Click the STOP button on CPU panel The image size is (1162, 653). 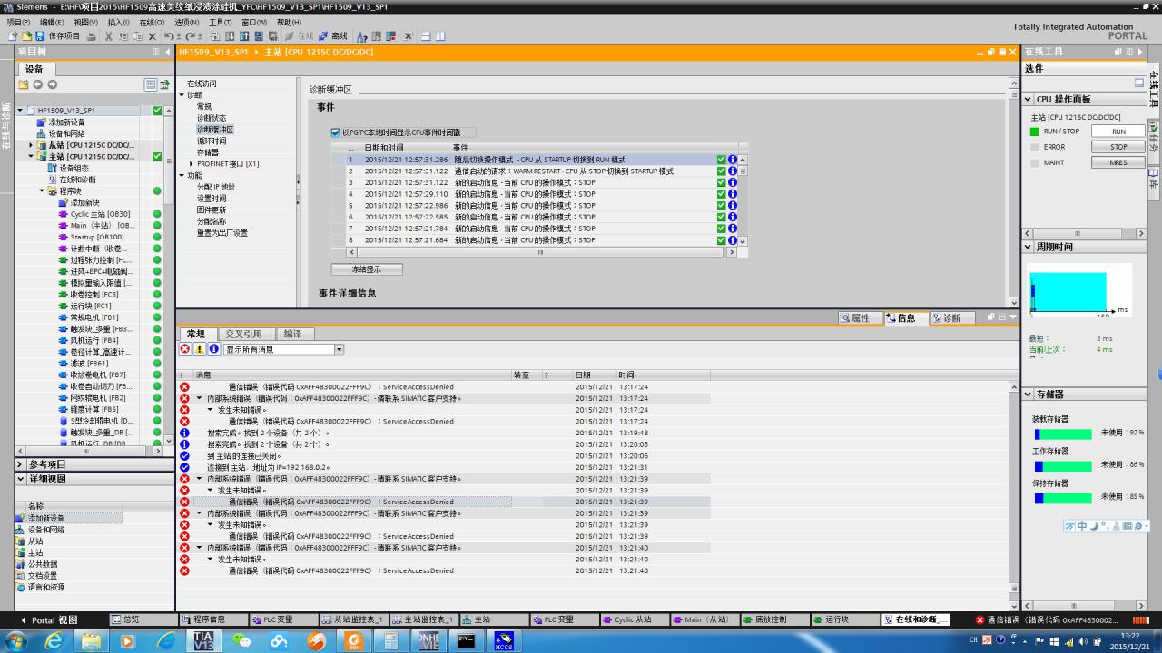point(1118,147)
